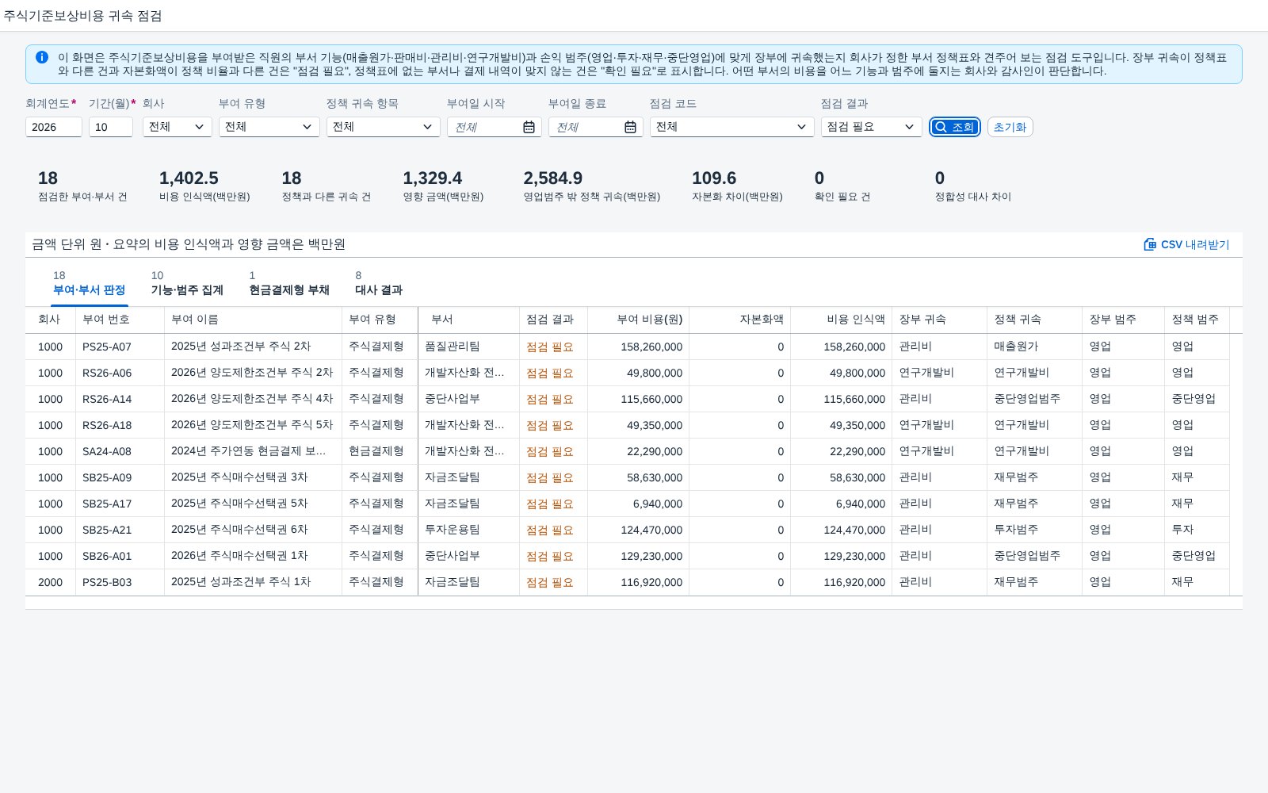
Task: Click the 2,584.9 영업범주 밖 정책 귀속 value
Action: [553, 178]
